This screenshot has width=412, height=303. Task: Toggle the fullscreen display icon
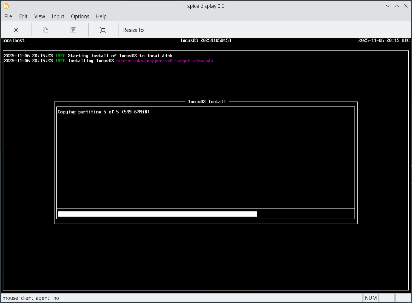(103, 30)
